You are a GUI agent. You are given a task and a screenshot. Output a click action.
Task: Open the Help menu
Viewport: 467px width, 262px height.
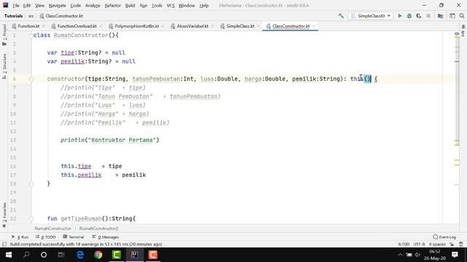[x=204, y=5]
